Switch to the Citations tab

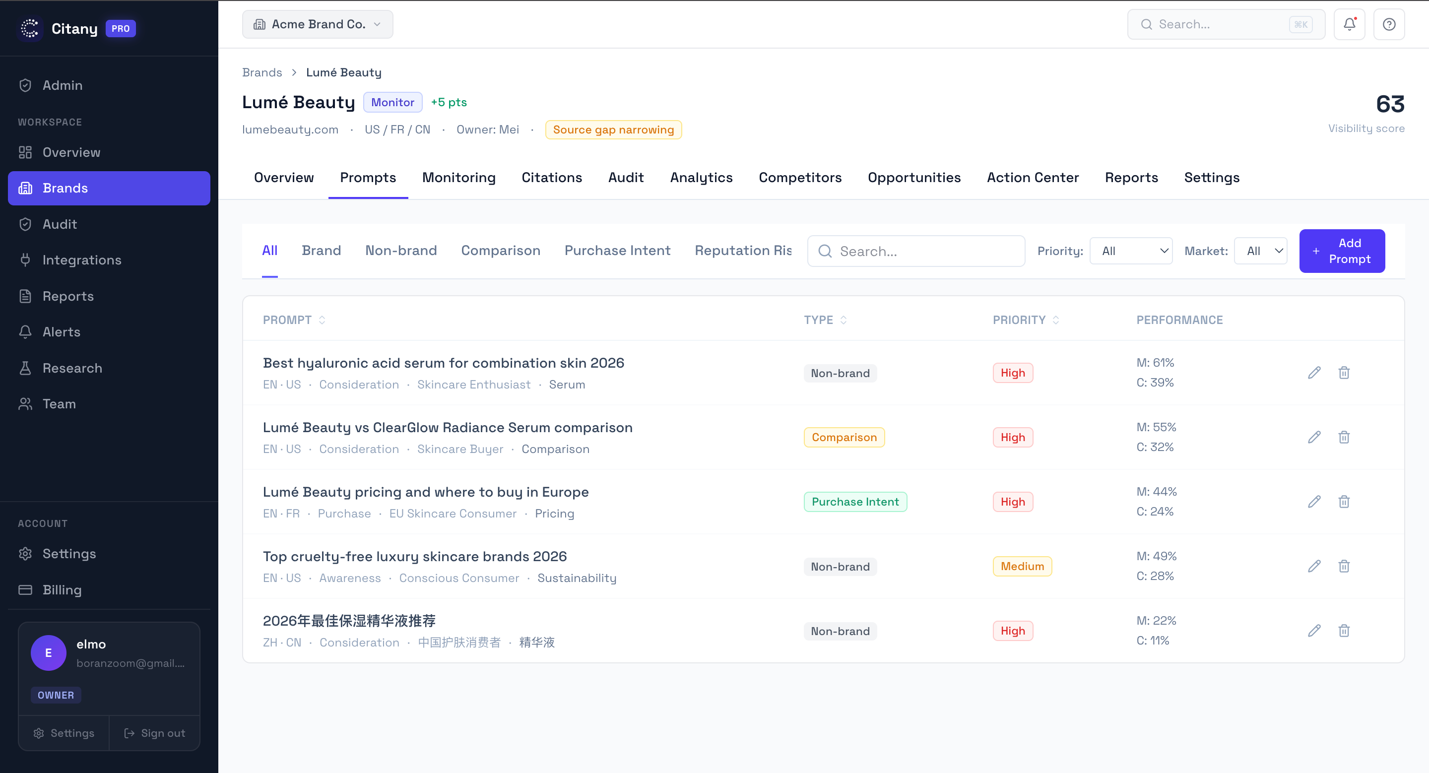551,178
